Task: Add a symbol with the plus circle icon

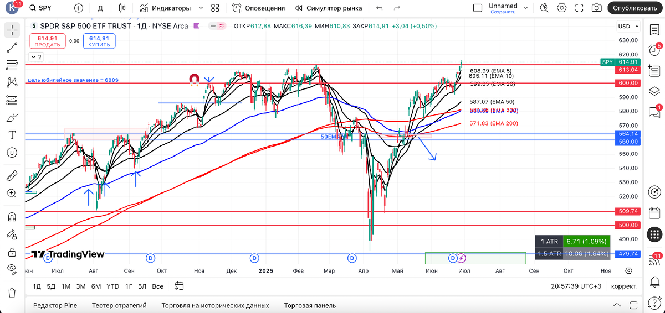Action: click(79, 8)
